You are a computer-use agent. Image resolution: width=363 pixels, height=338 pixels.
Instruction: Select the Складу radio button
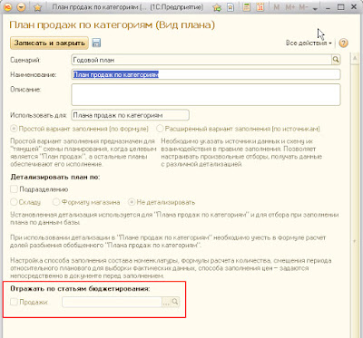(14, 202)
